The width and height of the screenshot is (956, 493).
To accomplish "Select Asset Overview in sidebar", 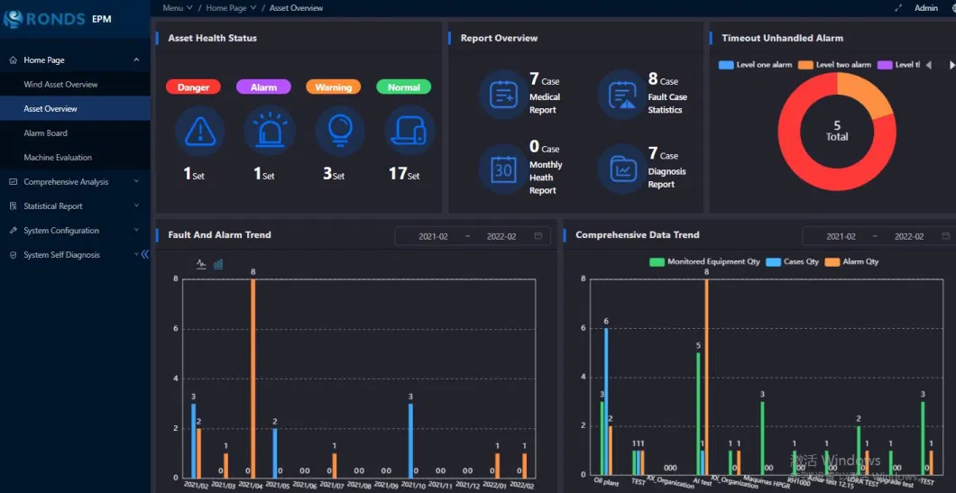I will coord(75,108).
